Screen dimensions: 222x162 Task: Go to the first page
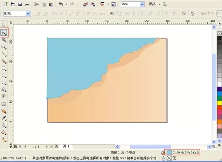coord(20,147)
